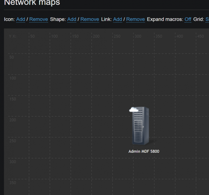Click the 100 marker on the X axis

[55, 36]
